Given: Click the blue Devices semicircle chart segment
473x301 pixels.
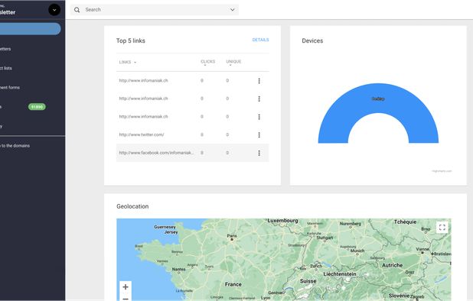Looking at the screenshot, I should [378, 99].
